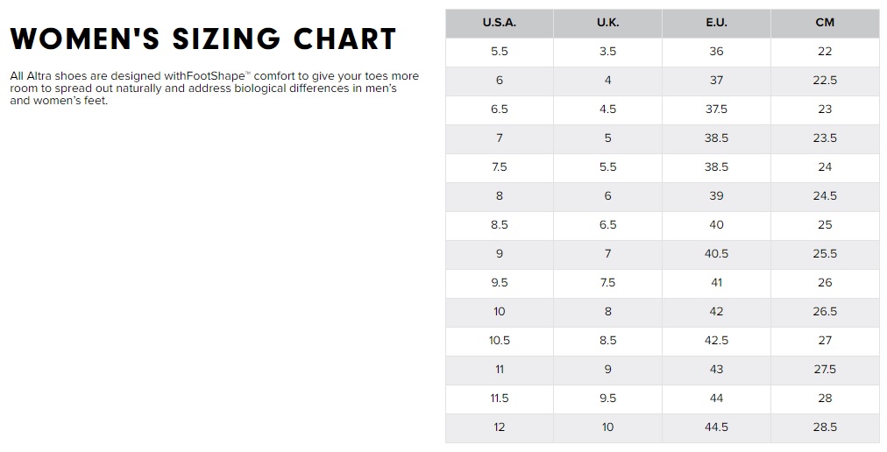Click the U.K. column header

[607, 23]
